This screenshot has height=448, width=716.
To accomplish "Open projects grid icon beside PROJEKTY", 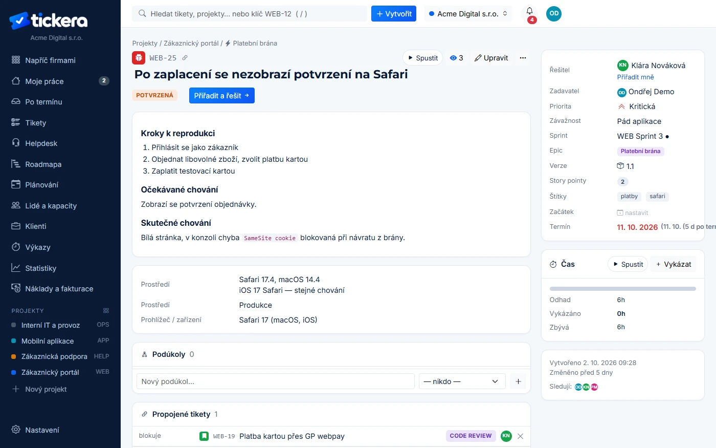I will click(106, 311).
